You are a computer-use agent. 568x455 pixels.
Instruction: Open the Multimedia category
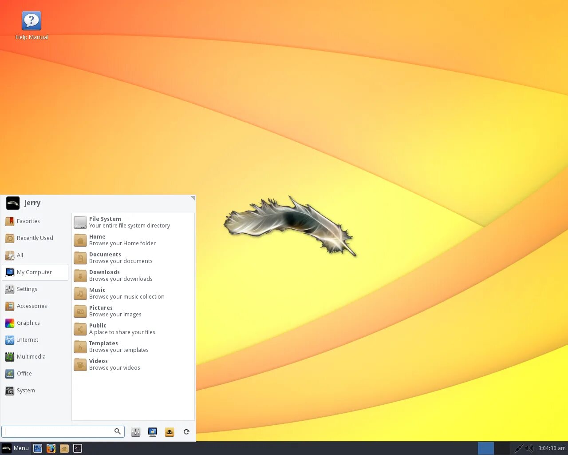[31, 356]
